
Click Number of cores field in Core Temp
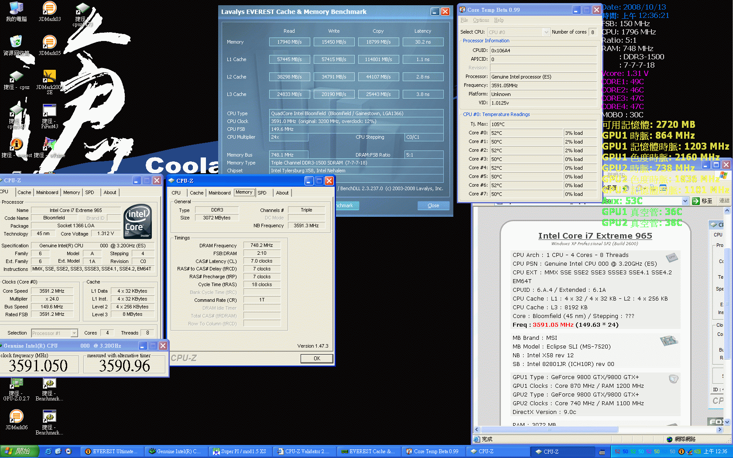tap(593, 32)
